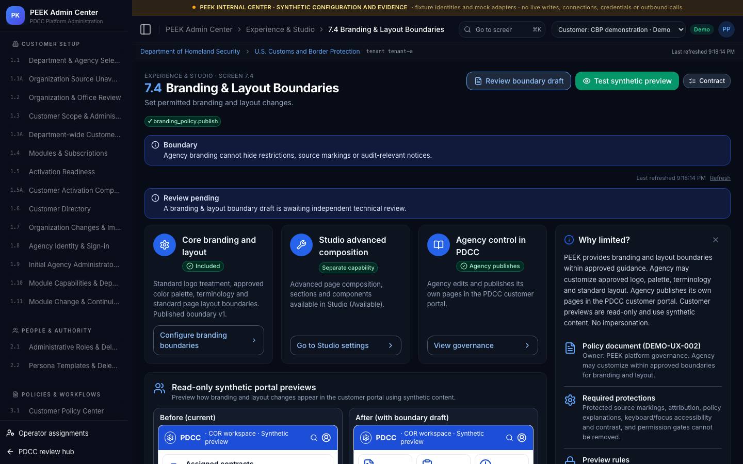This screenshot has width=743, height=464.
Task: Click the PK logo badge
Action: click(x=15, y=15)
